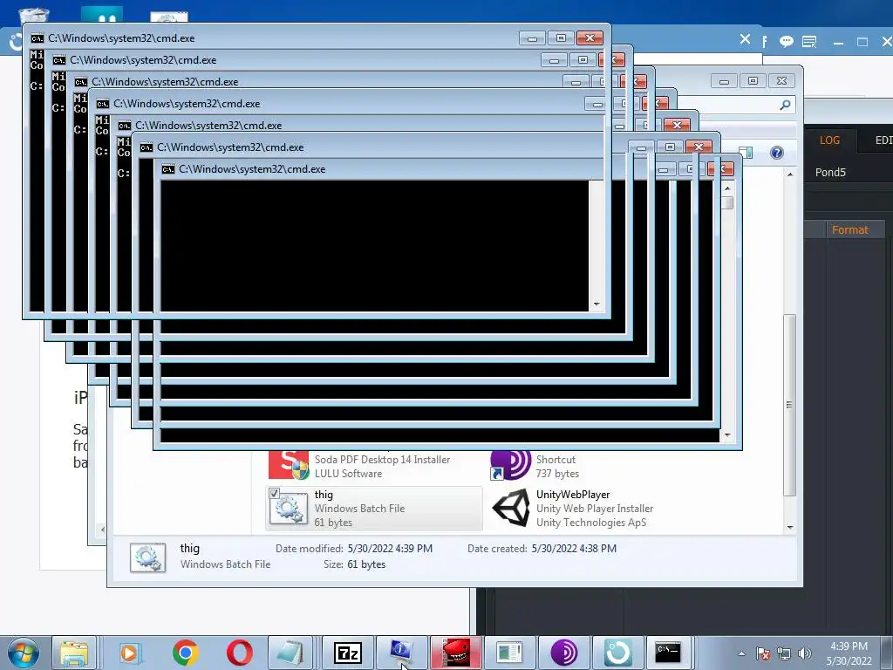Viewport: 893px width, 670px height.
Task: Maximize the blue toolbar app window
Action: click(x=862, y=42)
